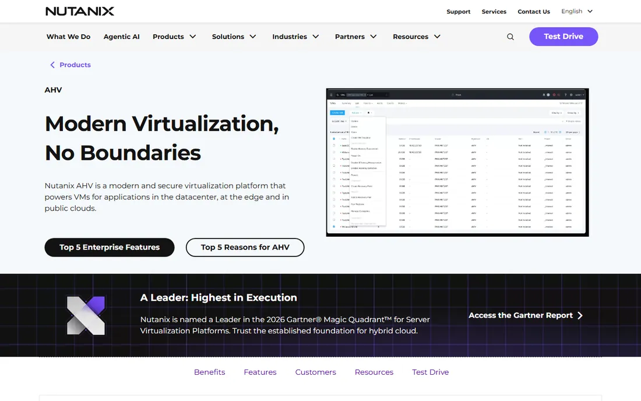Click 'A Leader: Highest in Execution' heading
The width and height of the screenshot is (641, 401).
click(x=219, y=298)
